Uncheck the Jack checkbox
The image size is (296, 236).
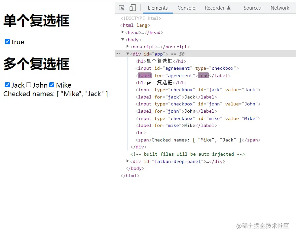[x=7, y=85]
